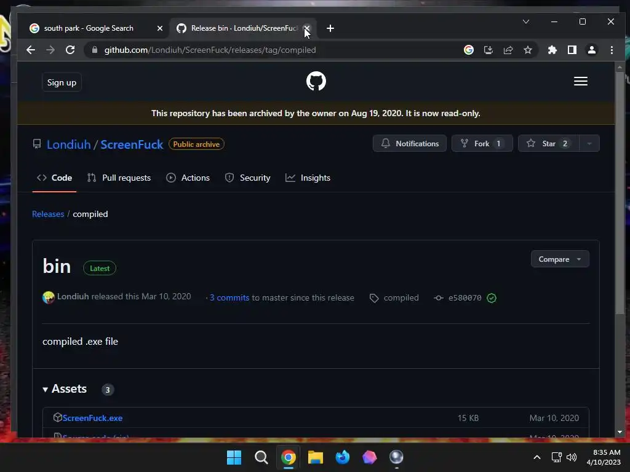
Task: Click the browser forward arrow
Action: [x=50, y=50]
